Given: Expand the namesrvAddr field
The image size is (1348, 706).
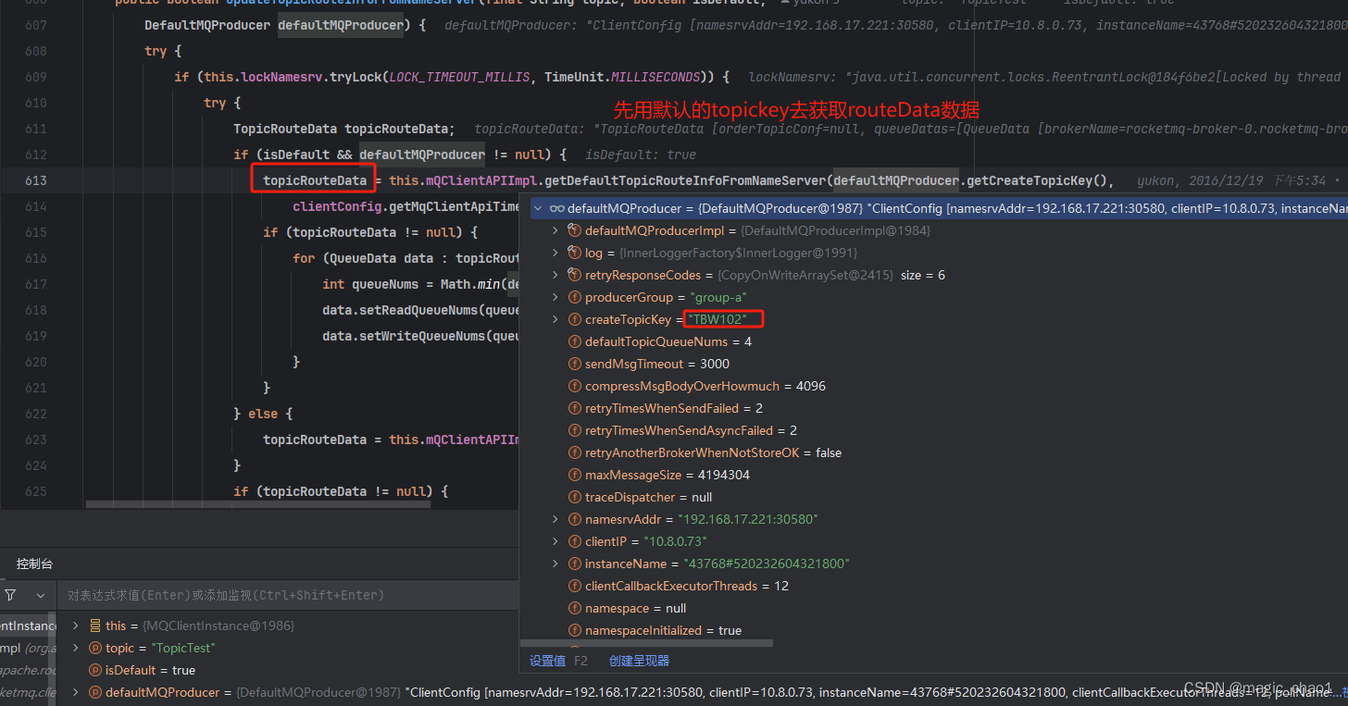Looking at the screenshot, I should 555,519.
